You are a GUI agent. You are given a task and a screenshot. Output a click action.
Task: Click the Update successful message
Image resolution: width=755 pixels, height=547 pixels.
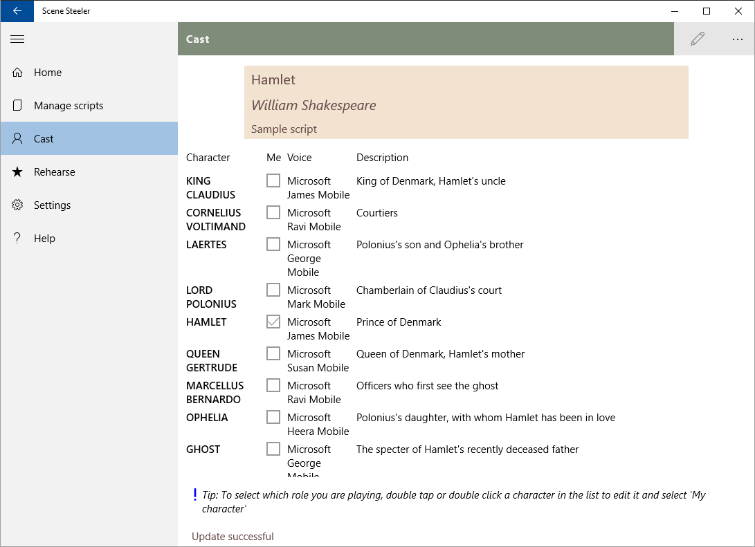[233, 536]
